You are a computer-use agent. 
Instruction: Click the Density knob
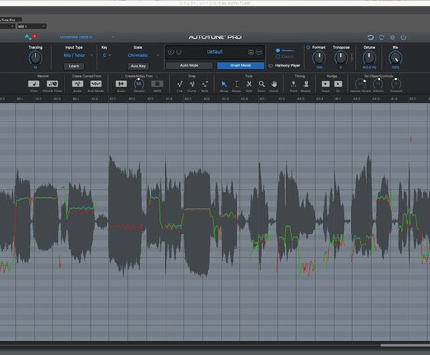coord(139,84)
